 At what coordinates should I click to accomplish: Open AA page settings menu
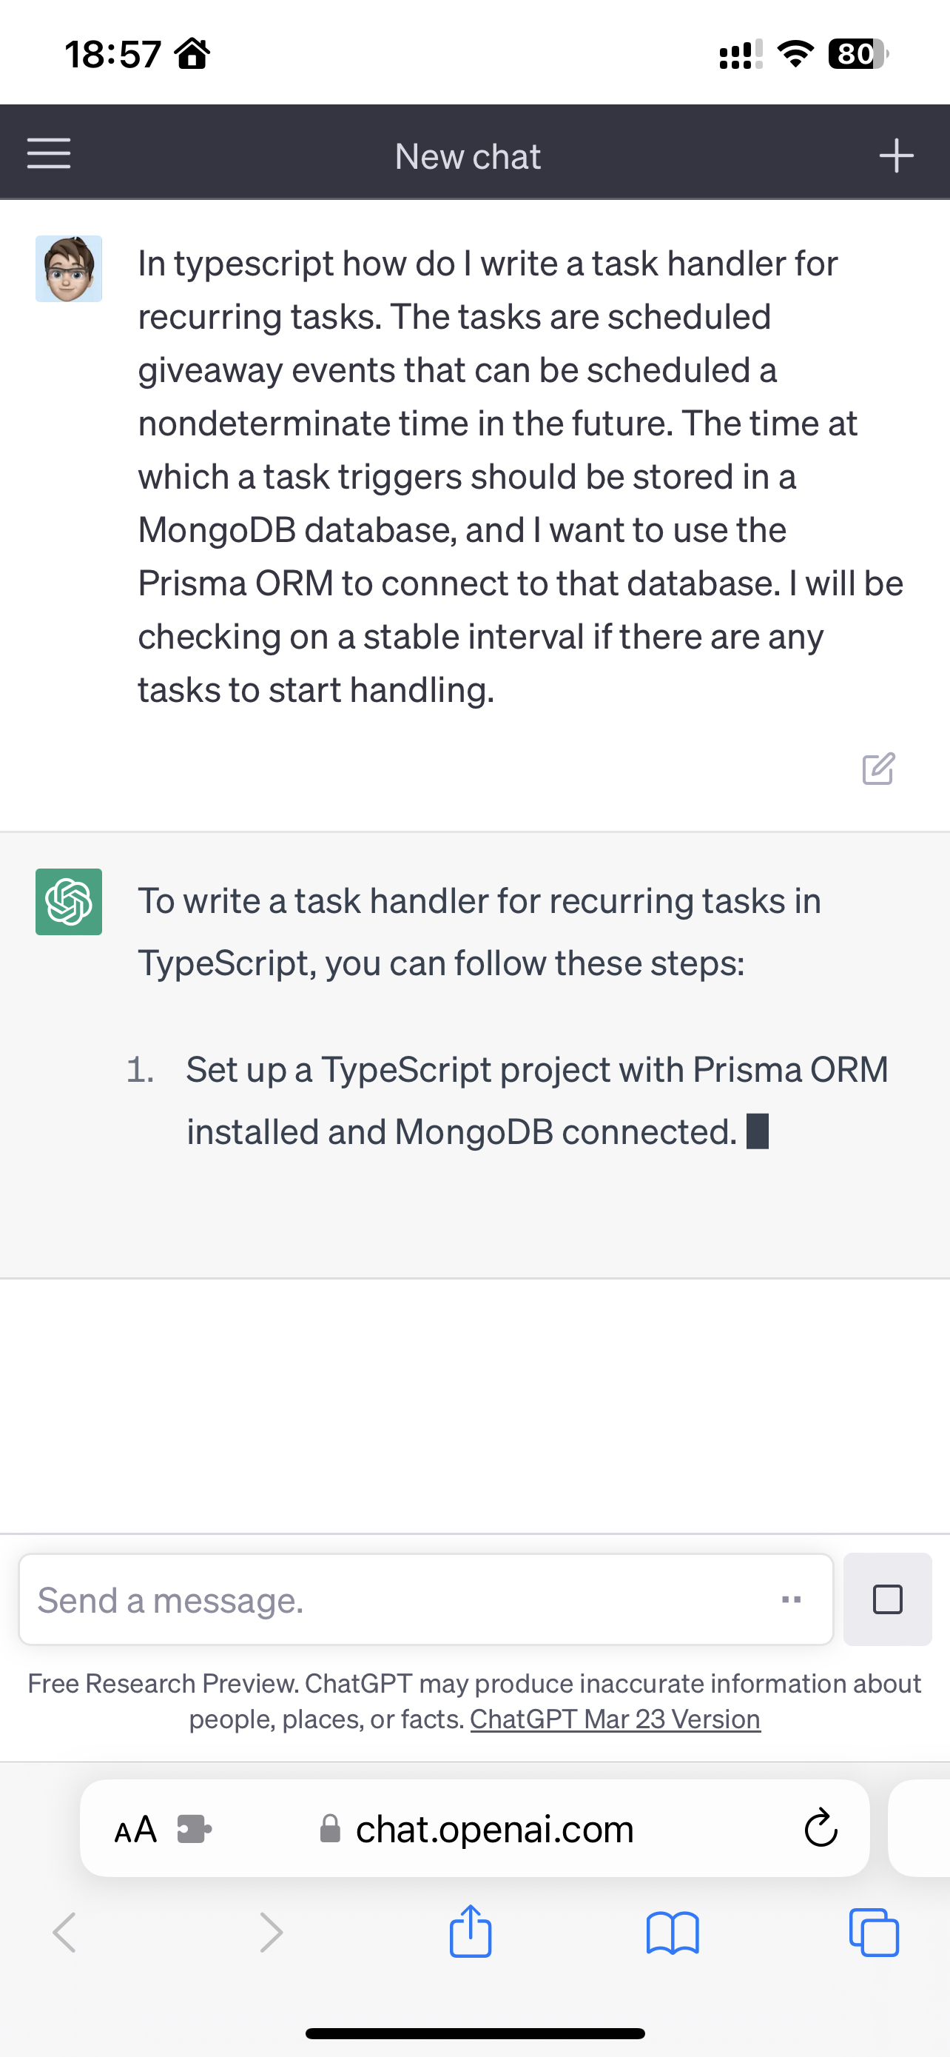(x=135, y=1829)
